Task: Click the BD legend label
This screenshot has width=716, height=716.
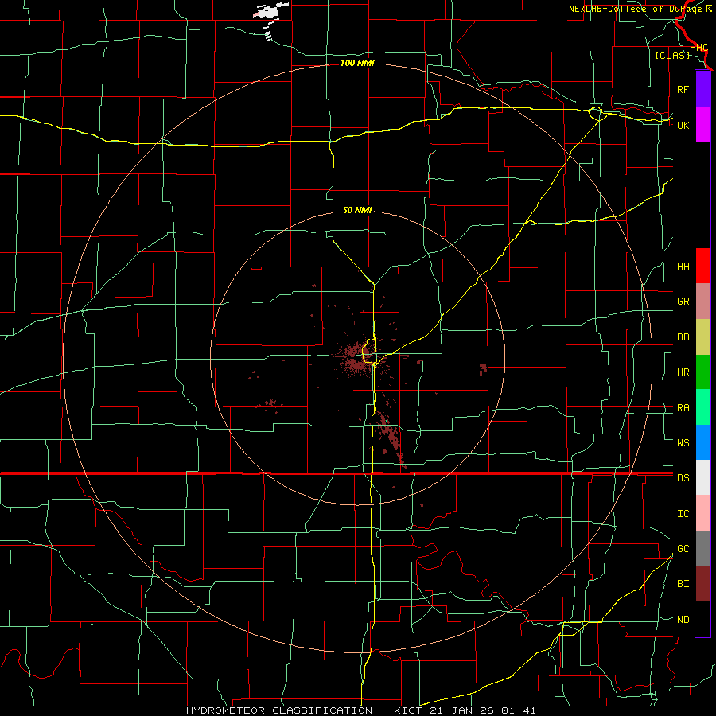Action: tap(683, 337)
